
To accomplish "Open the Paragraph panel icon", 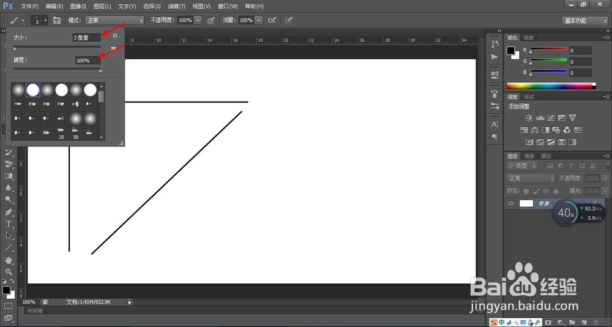I will click(494, 137).
